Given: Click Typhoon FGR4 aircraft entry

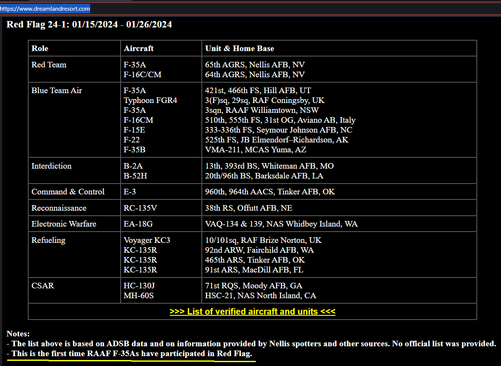Looking at the screenshot, I should tap(150, 100).
